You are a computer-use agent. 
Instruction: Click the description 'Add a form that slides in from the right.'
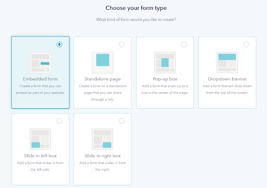[x=103, y=166]
